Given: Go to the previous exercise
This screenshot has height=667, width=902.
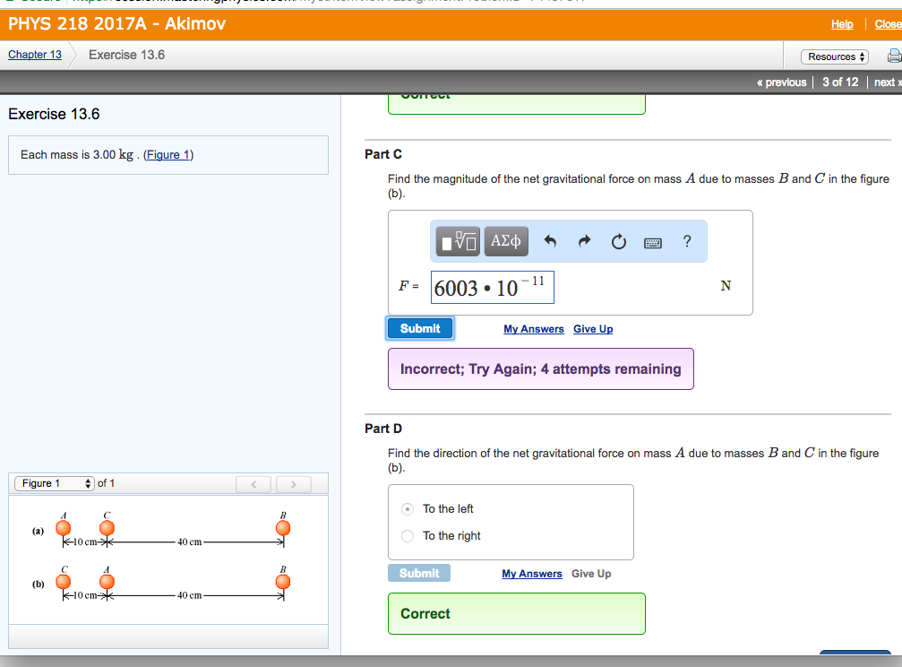Looking at the screenshot, I should tap(781, 82).
